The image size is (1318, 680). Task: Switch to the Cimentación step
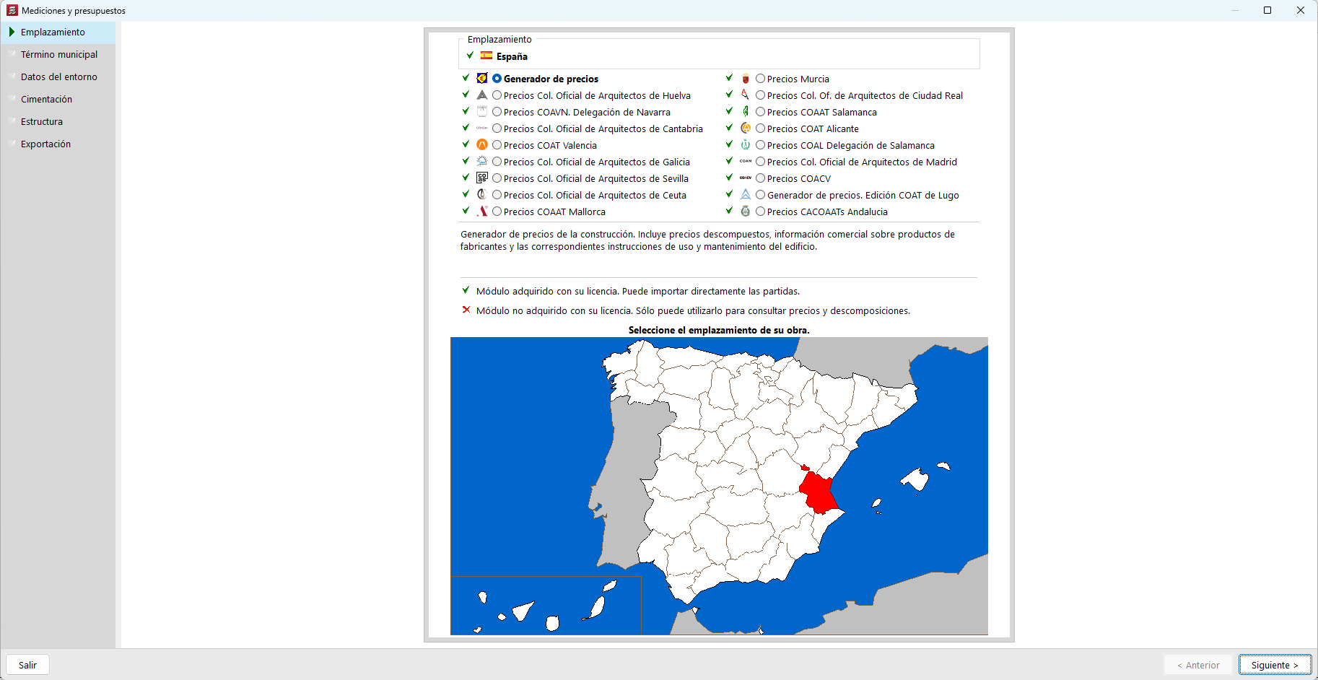click(58, 100)
